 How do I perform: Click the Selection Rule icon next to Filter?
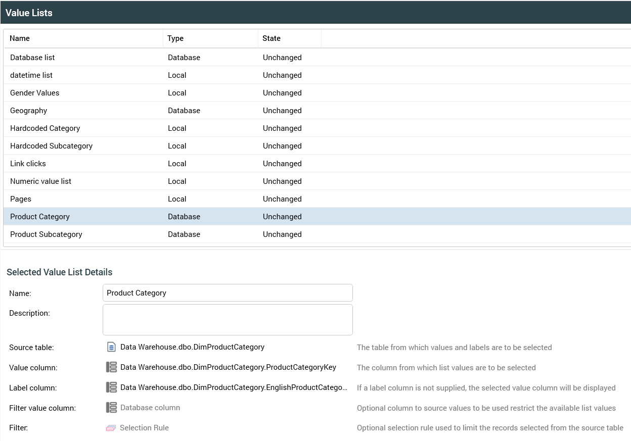tap(111, 427)
